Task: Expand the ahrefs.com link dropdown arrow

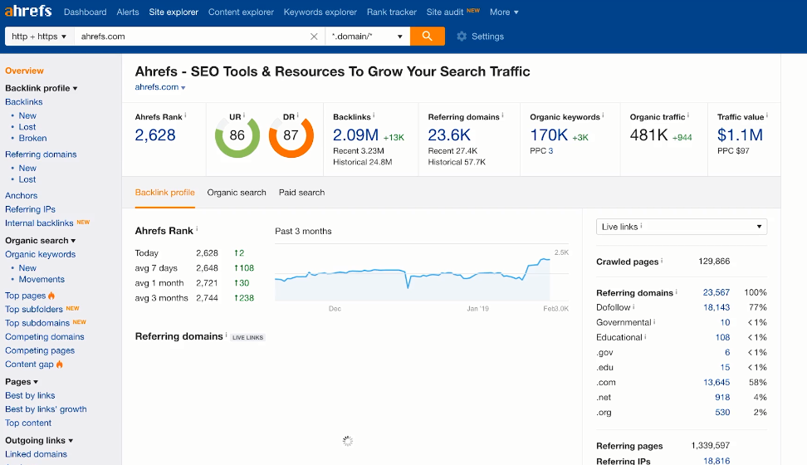Action: [x=183, y=88]
